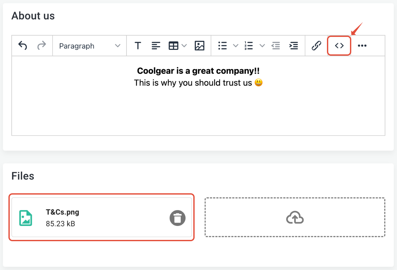Click the undo arrow icon
397x270 pixels.
pyautogui.click(x=22, y=46)
